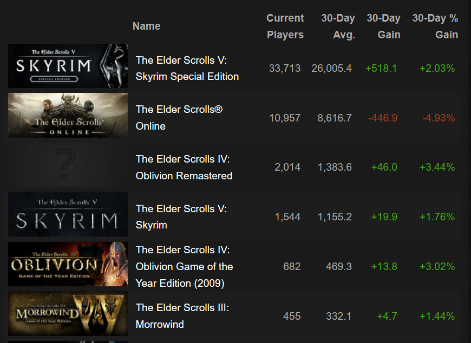The width and height of the screenshot is (471, 343).
Task: Open The Elder Scrolls IV: Oblivion Remastered link
Action: pos(184,167)
